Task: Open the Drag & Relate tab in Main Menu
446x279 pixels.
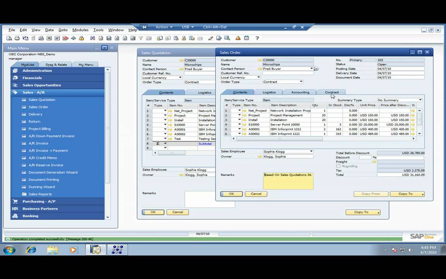Action: point(56,65)
